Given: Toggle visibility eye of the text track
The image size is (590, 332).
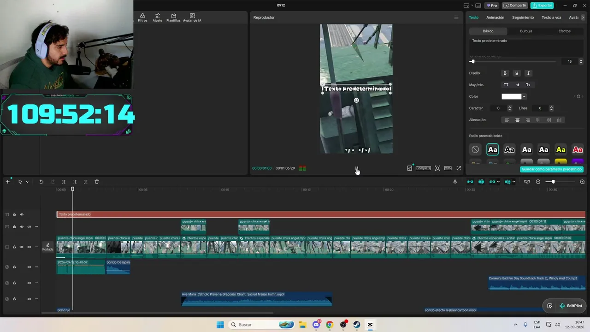Looking at the screenshot, I should [x=21, y=214].
